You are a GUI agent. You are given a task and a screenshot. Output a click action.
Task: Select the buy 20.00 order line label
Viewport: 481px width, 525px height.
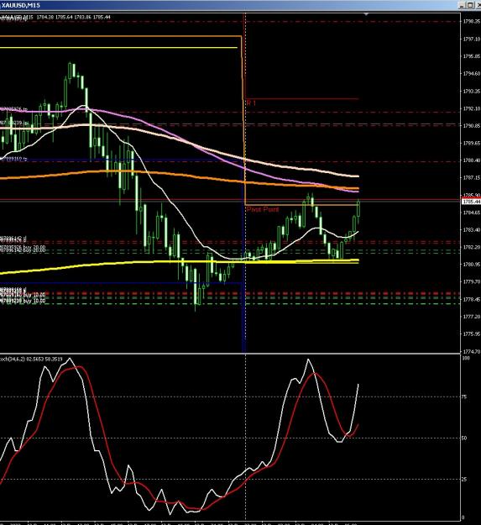[x=23, y=249]
